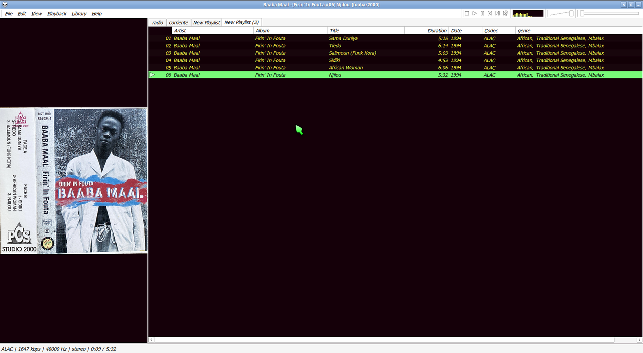
Task: Open the File menu
Action: point(9,14)
